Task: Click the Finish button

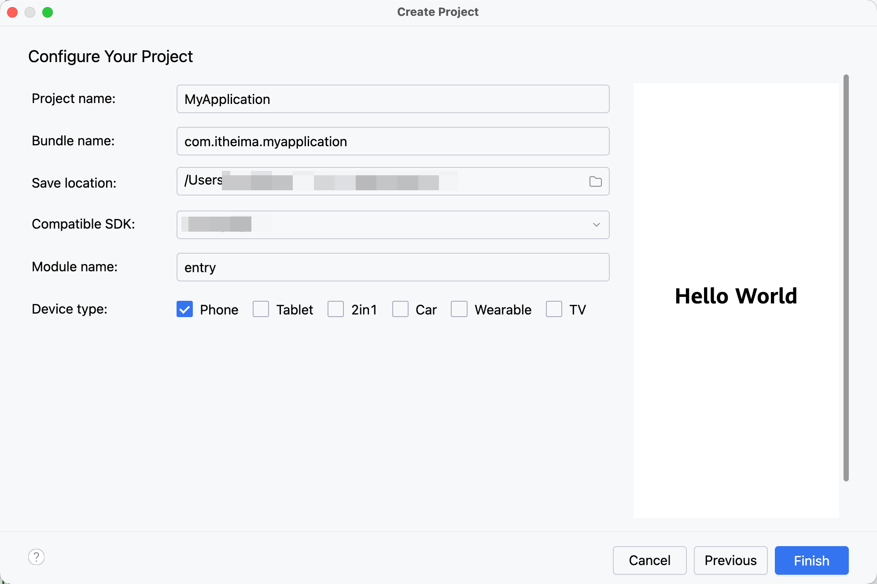Action: pyautogui.click(x=811, y=560)
